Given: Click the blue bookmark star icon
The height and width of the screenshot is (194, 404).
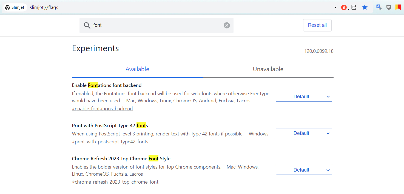Looking at the screenshot, I should 365,7.
